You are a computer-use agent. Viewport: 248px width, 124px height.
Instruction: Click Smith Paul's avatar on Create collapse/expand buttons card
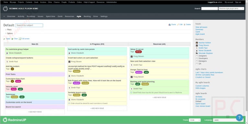coord(7,62)
